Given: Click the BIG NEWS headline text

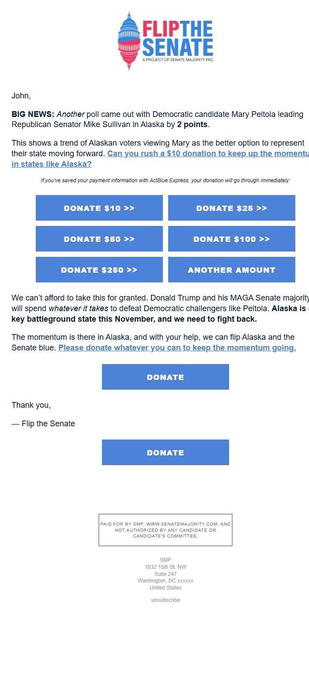Looking at the screenshot, I should 26,114.
